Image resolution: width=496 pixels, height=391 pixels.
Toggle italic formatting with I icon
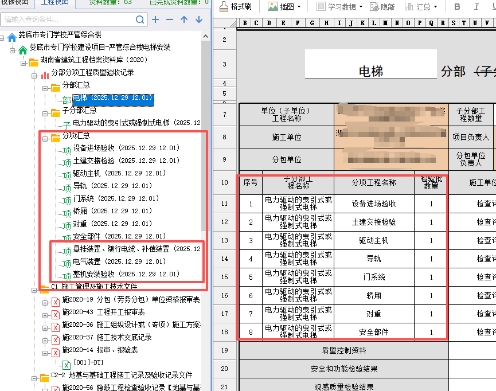[x=477, y=7]
